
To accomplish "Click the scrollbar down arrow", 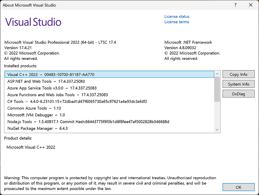I will coord(217,129).
